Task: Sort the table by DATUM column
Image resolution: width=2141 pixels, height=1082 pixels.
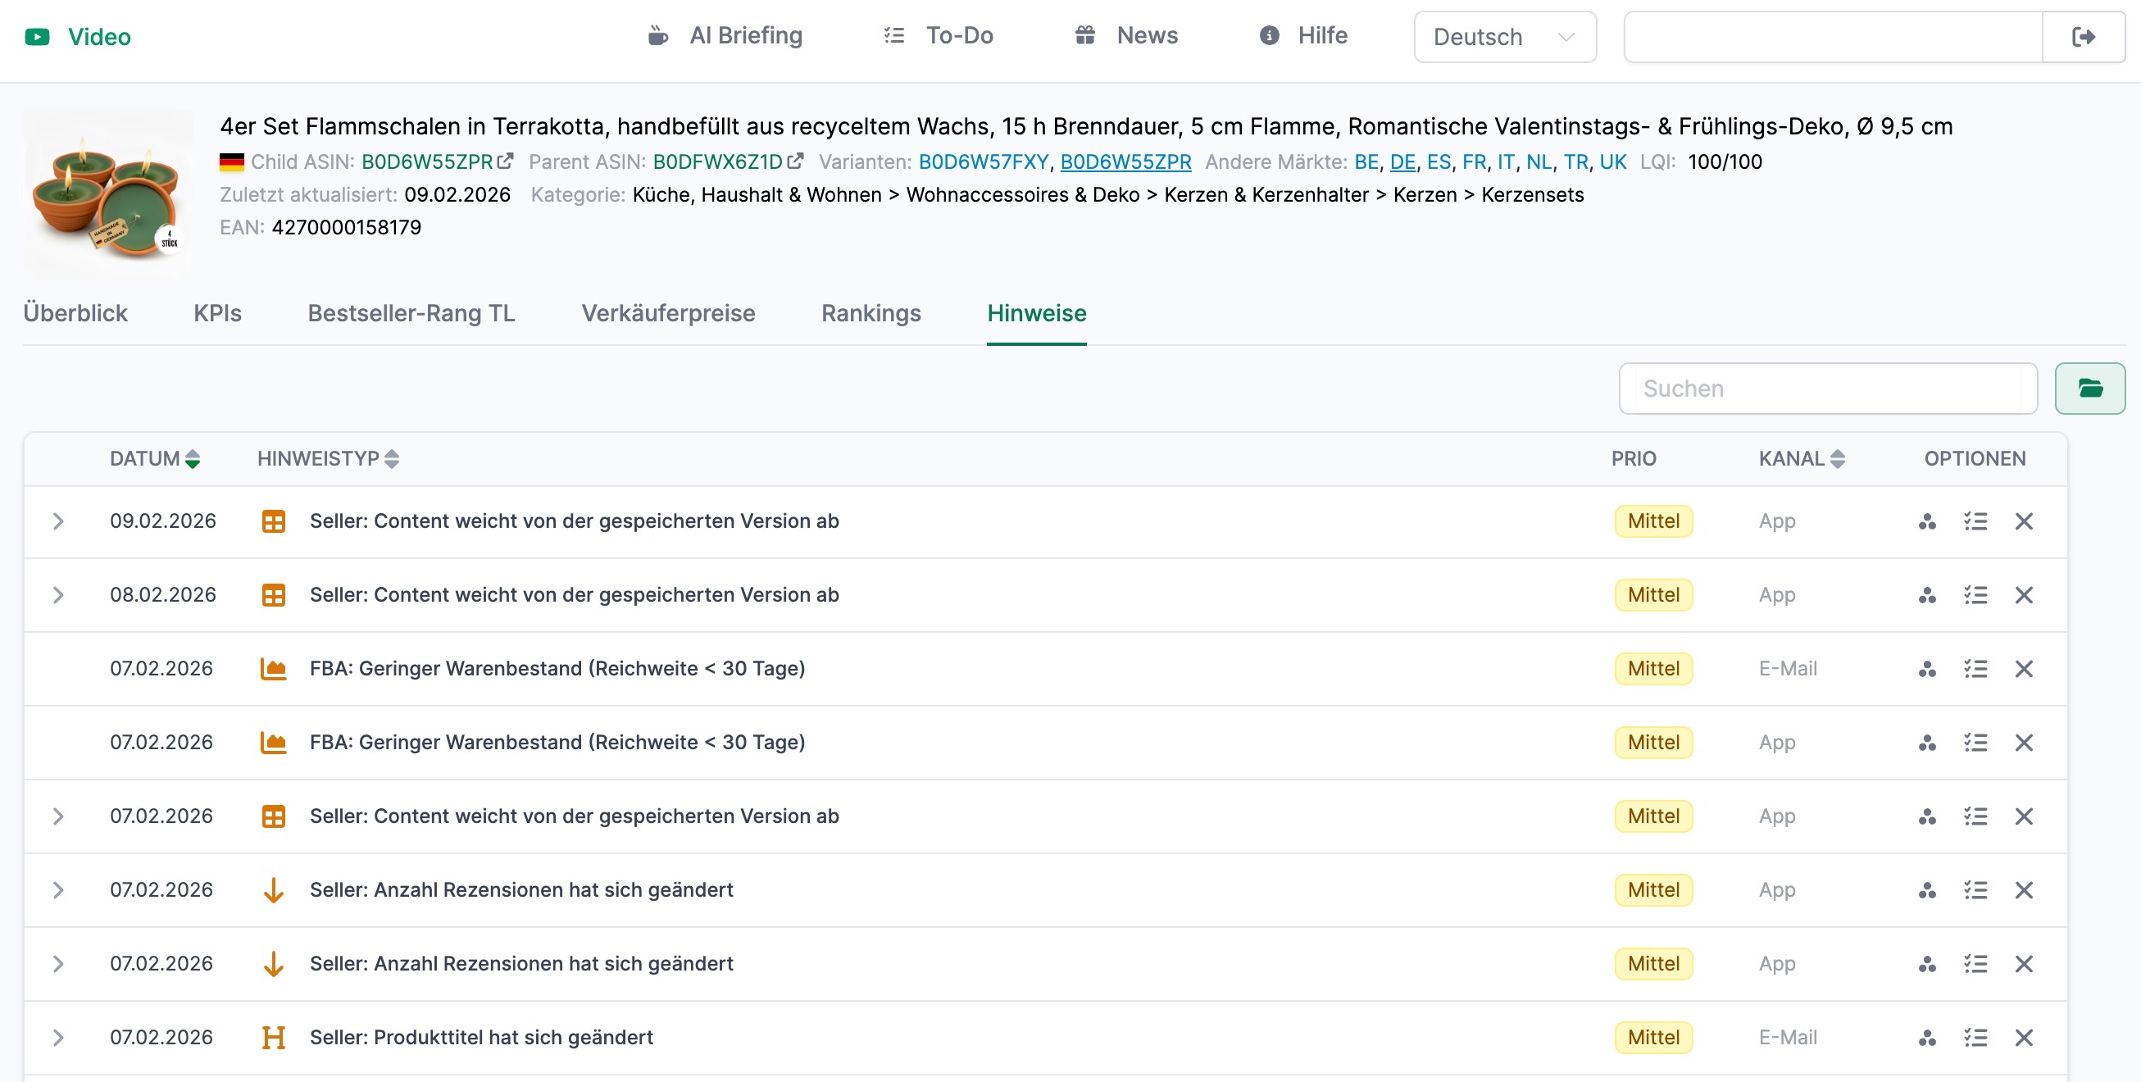Action: (x=192, y=458)
